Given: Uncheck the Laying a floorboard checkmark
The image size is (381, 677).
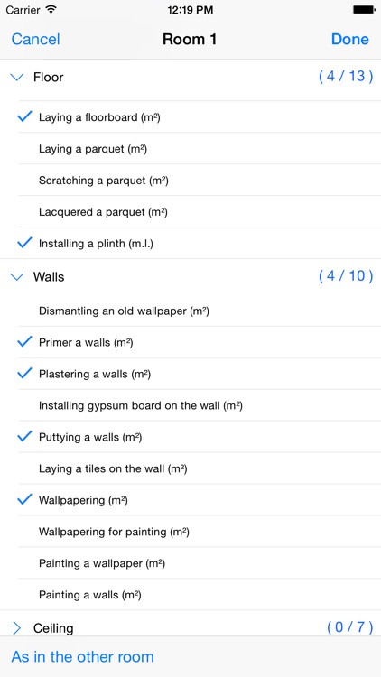Looking at the screenshot, I should pos(24,116).
